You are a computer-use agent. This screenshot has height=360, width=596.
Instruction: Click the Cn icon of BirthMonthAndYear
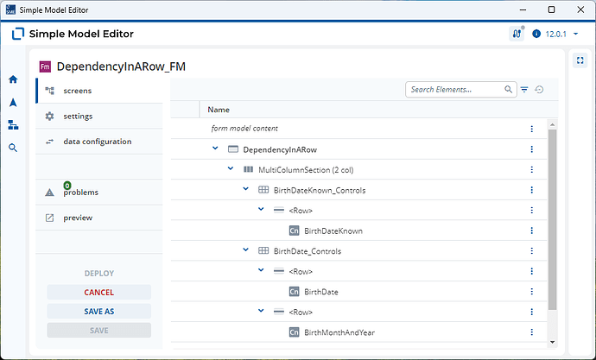click(x=295, y=332)
